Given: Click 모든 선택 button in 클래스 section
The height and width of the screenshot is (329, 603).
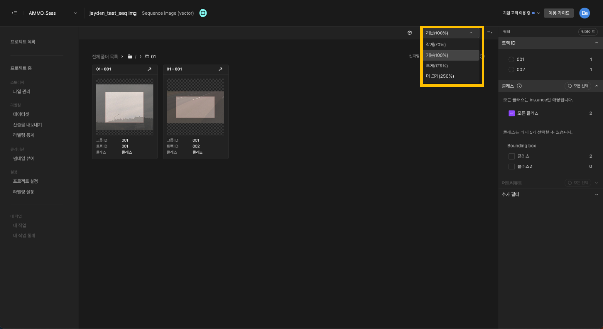Looking at the screenshot, I should click(577, 86).
